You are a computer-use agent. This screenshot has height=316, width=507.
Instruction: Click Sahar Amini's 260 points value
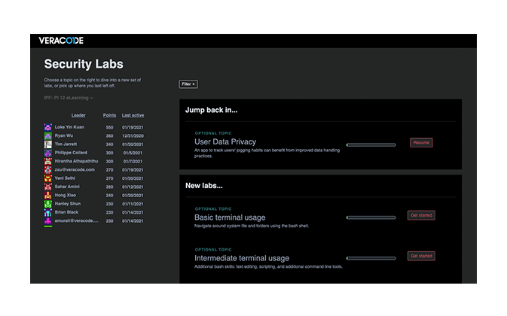pyautogui.click(x=110, y=187)
